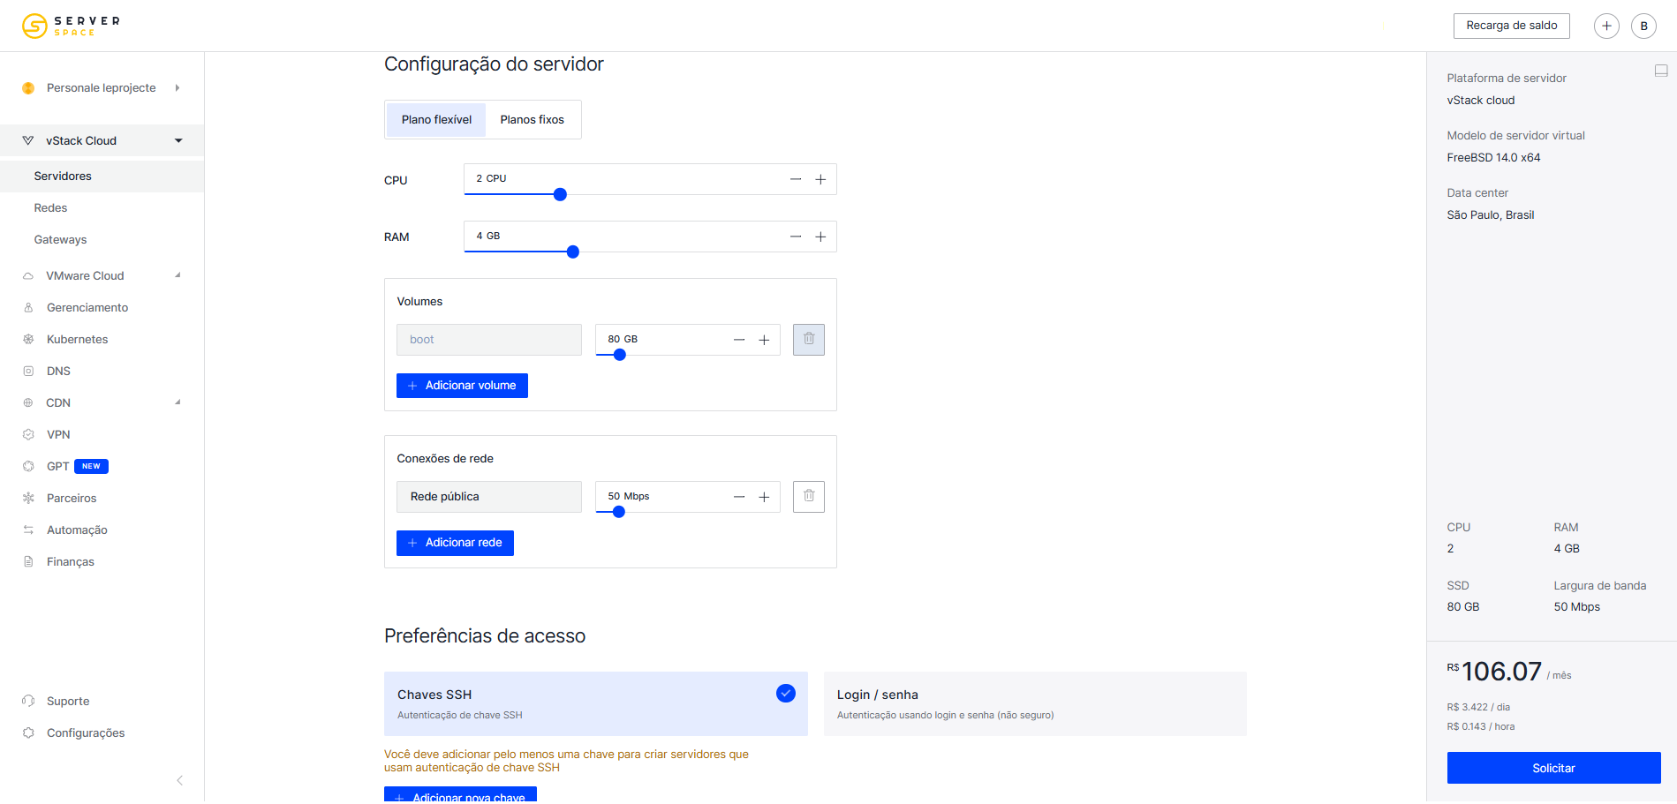Click the 80 GB volume value

click(623, 339)
